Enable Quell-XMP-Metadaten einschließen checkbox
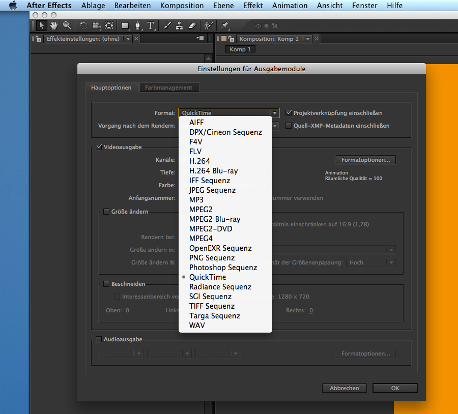Image resolution: width=458 pixels, height=414 pixels. click(289, 126)
